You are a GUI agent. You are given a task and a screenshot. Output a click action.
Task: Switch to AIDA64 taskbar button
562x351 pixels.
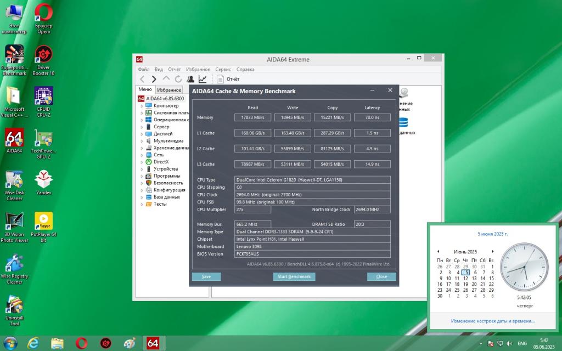tap(153, 343)
